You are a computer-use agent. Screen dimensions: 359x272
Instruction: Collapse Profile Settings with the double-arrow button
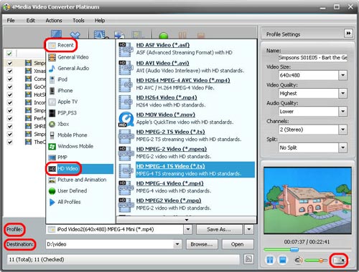coord(348,33)
